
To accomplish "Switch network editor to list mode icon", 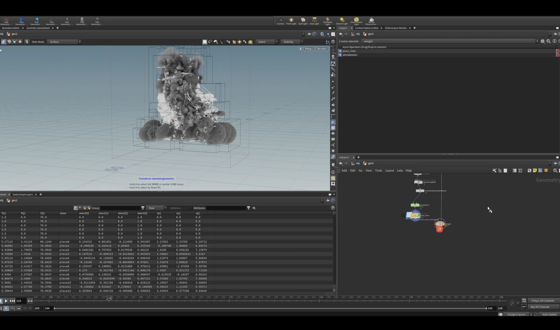I will tap(505, 170).
